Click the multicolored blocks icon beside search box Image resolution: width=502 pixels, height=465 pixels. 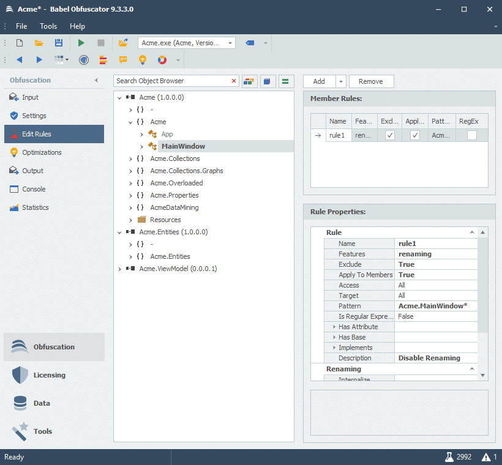249,81
